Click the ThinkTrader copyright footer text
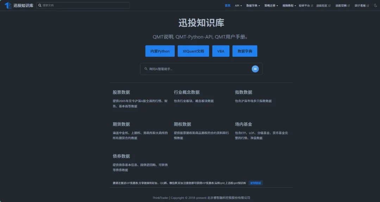This screenshot has width=380, height=202. point(201,198)
